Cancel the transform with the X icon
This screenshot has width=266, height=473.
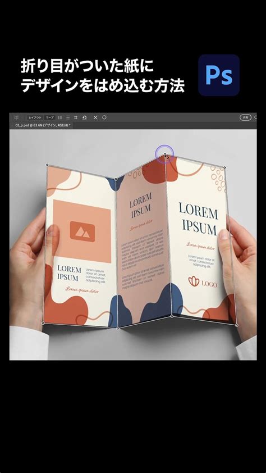pyautogui.click(x=95, y=117)
